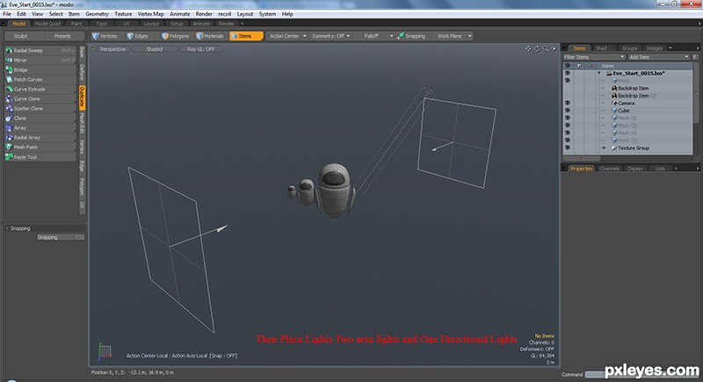Click the Sculpt button
This screenshot has width=703, height=382.
[x=20, y=36]
